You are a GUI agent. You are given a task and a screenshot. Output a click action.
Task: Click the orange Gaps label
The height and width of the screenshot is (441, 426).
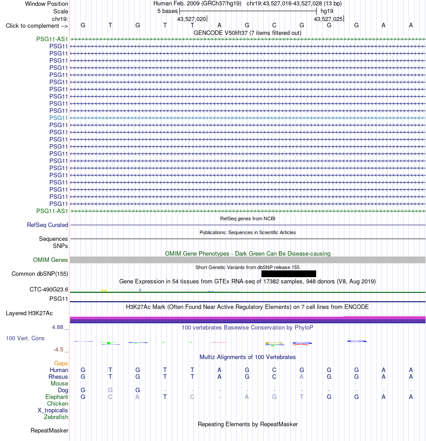[61, 364]
